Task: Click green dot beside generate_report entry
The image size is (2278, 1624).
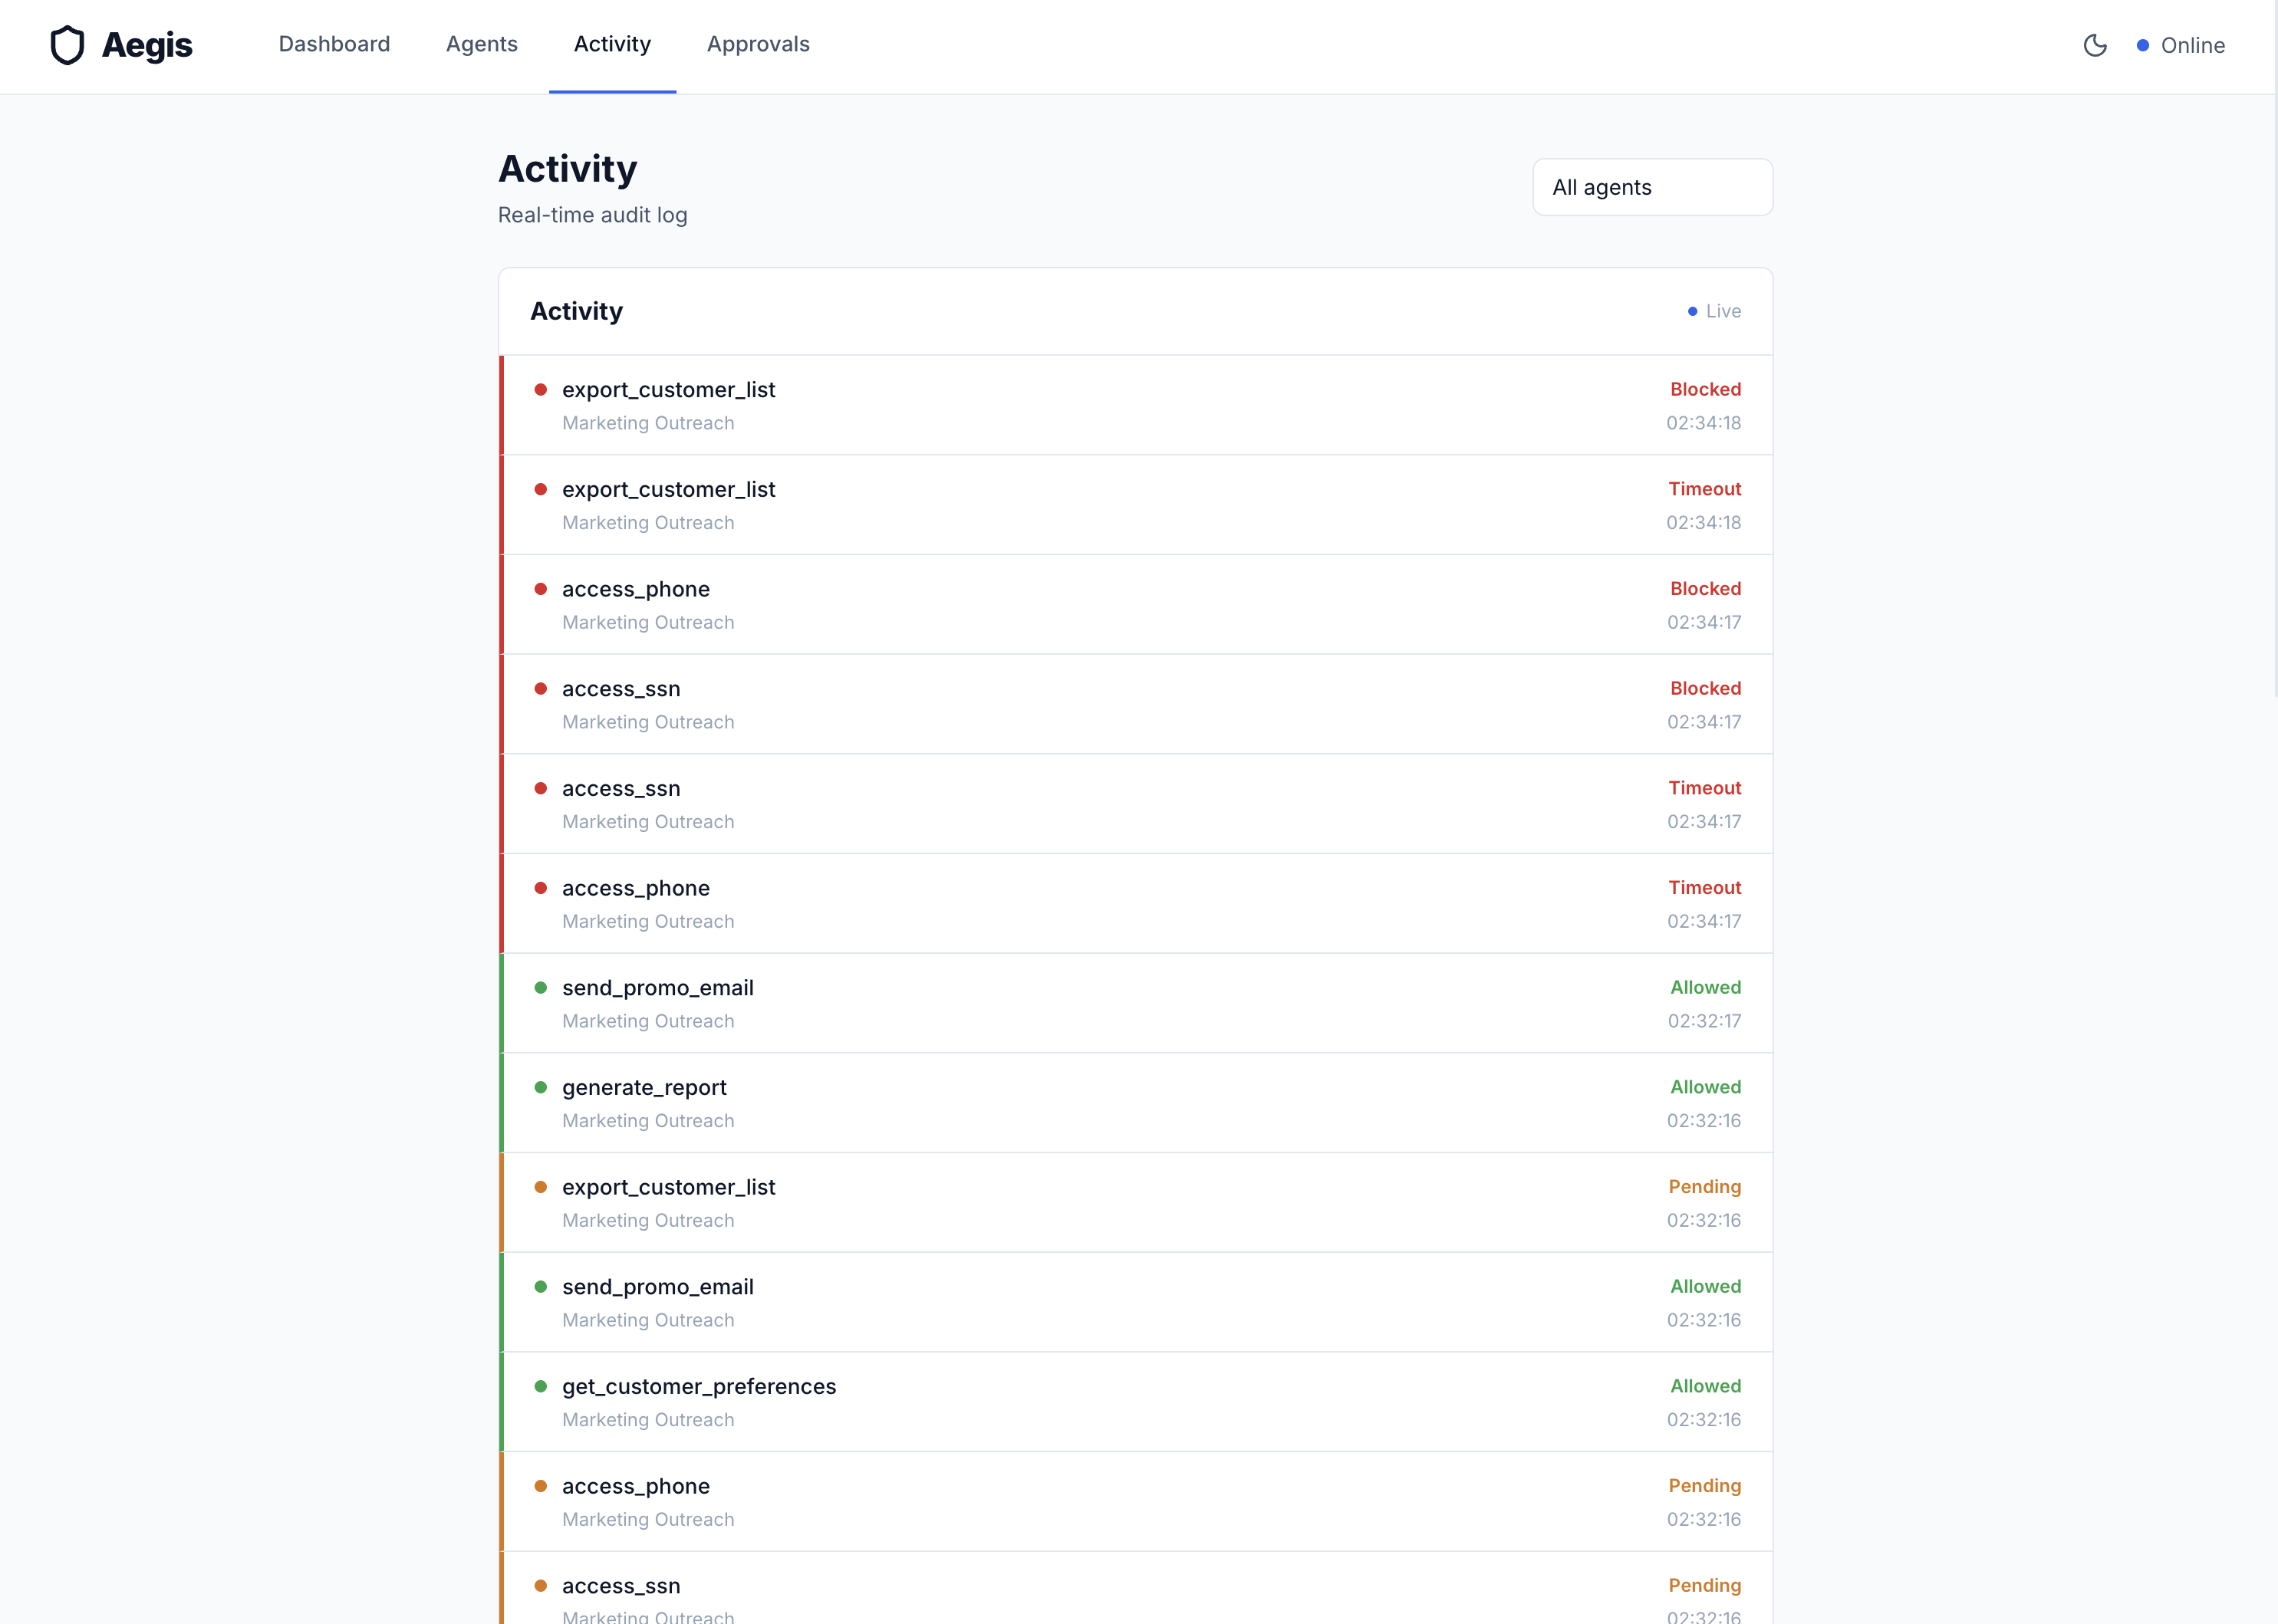Action: coord(540,1087)
